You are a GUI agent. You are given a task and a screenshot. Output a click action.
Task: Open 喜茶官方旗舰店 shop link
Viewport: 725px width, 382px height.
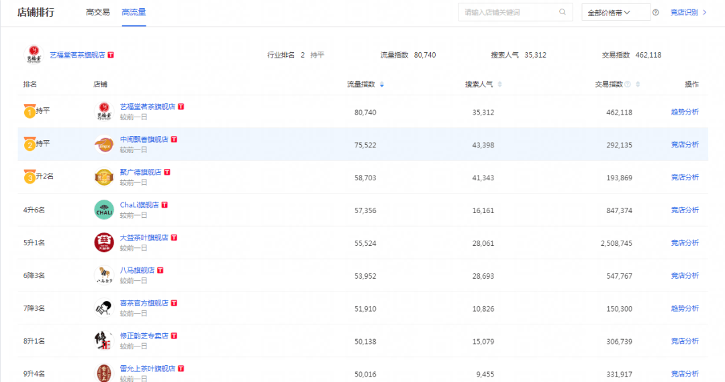[144, 303]
